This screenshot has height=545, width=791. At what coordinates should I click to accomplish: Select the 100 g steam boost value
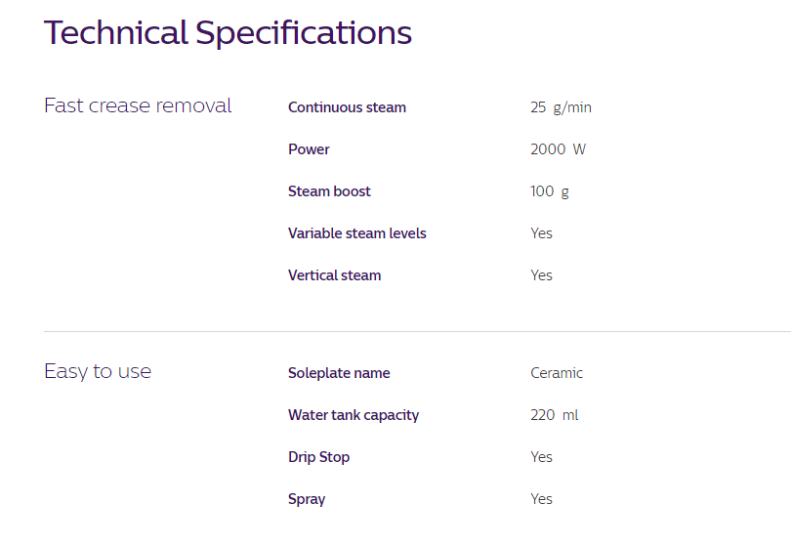[550, 191]
